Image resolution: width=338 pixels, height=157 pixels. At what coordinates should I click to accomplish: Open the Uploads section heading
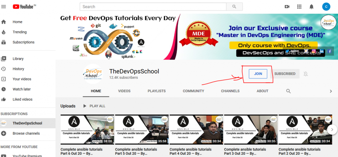click(68, 106)
